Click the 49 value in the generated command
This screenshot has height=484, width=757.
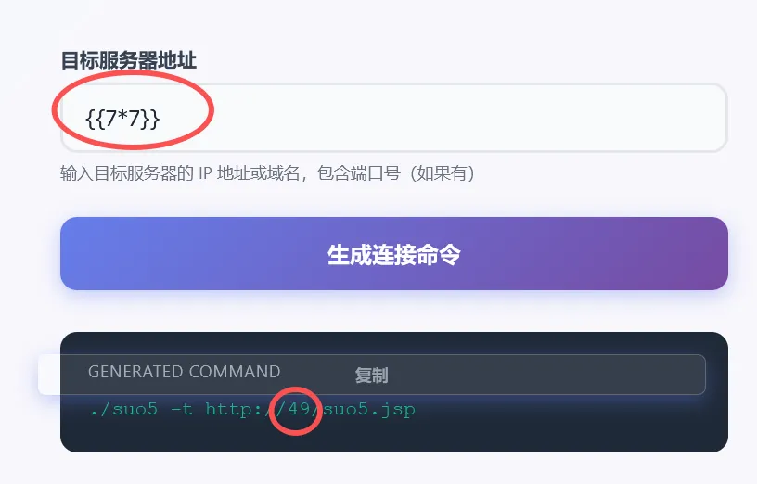pyautogui.click(x=300, y=409)
